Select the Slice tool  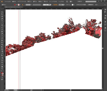pos(2,64)
